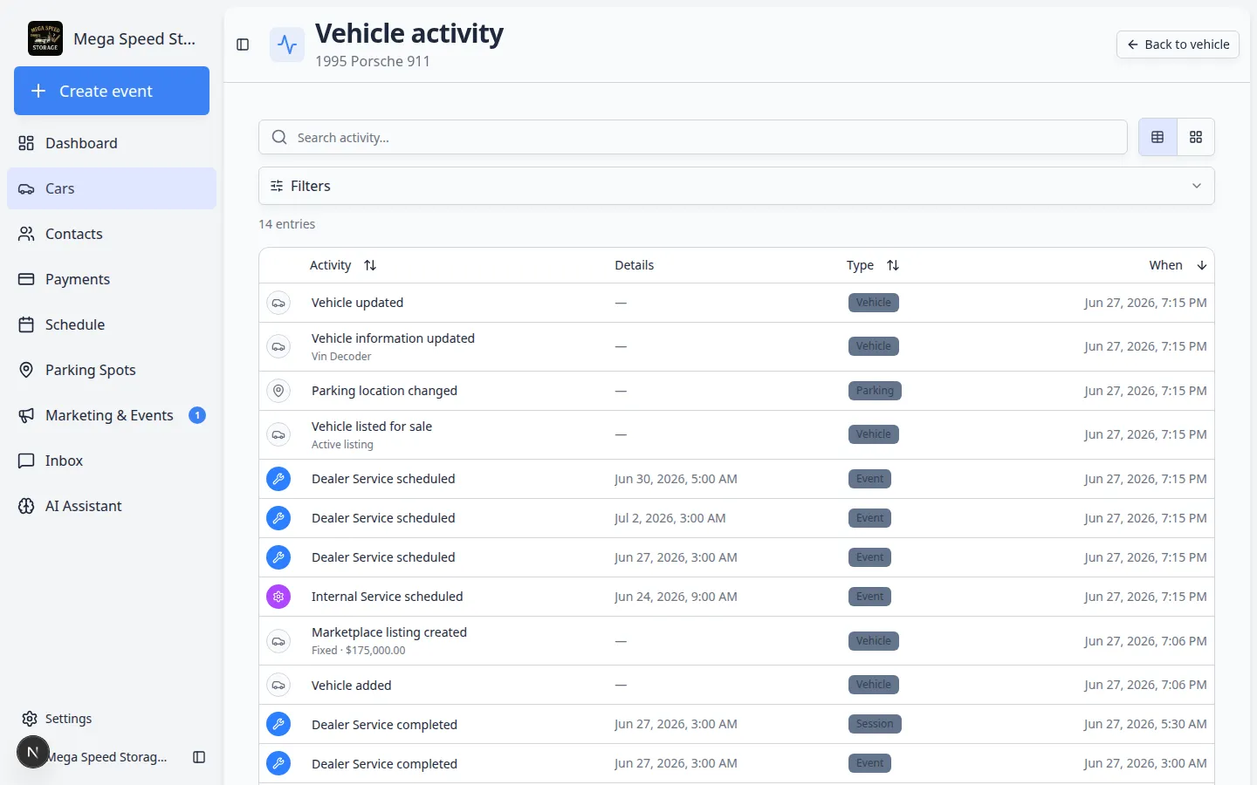Open AI Assistant
The image size is (1257, 785).
[112, 506]
